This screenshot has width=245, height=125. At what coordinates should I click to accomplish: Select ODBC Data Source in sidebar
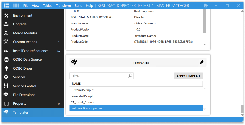click(x=33, y=59)
